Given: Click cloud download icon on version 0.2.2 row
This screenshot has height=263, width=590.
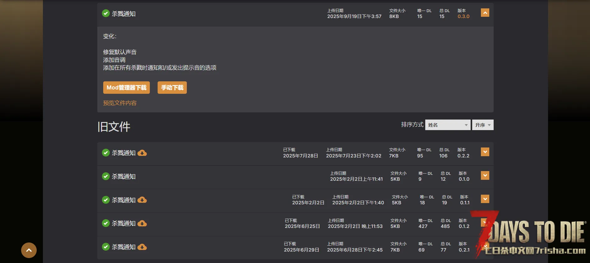Looking at the screenshot, I should [x=142, y=153].
